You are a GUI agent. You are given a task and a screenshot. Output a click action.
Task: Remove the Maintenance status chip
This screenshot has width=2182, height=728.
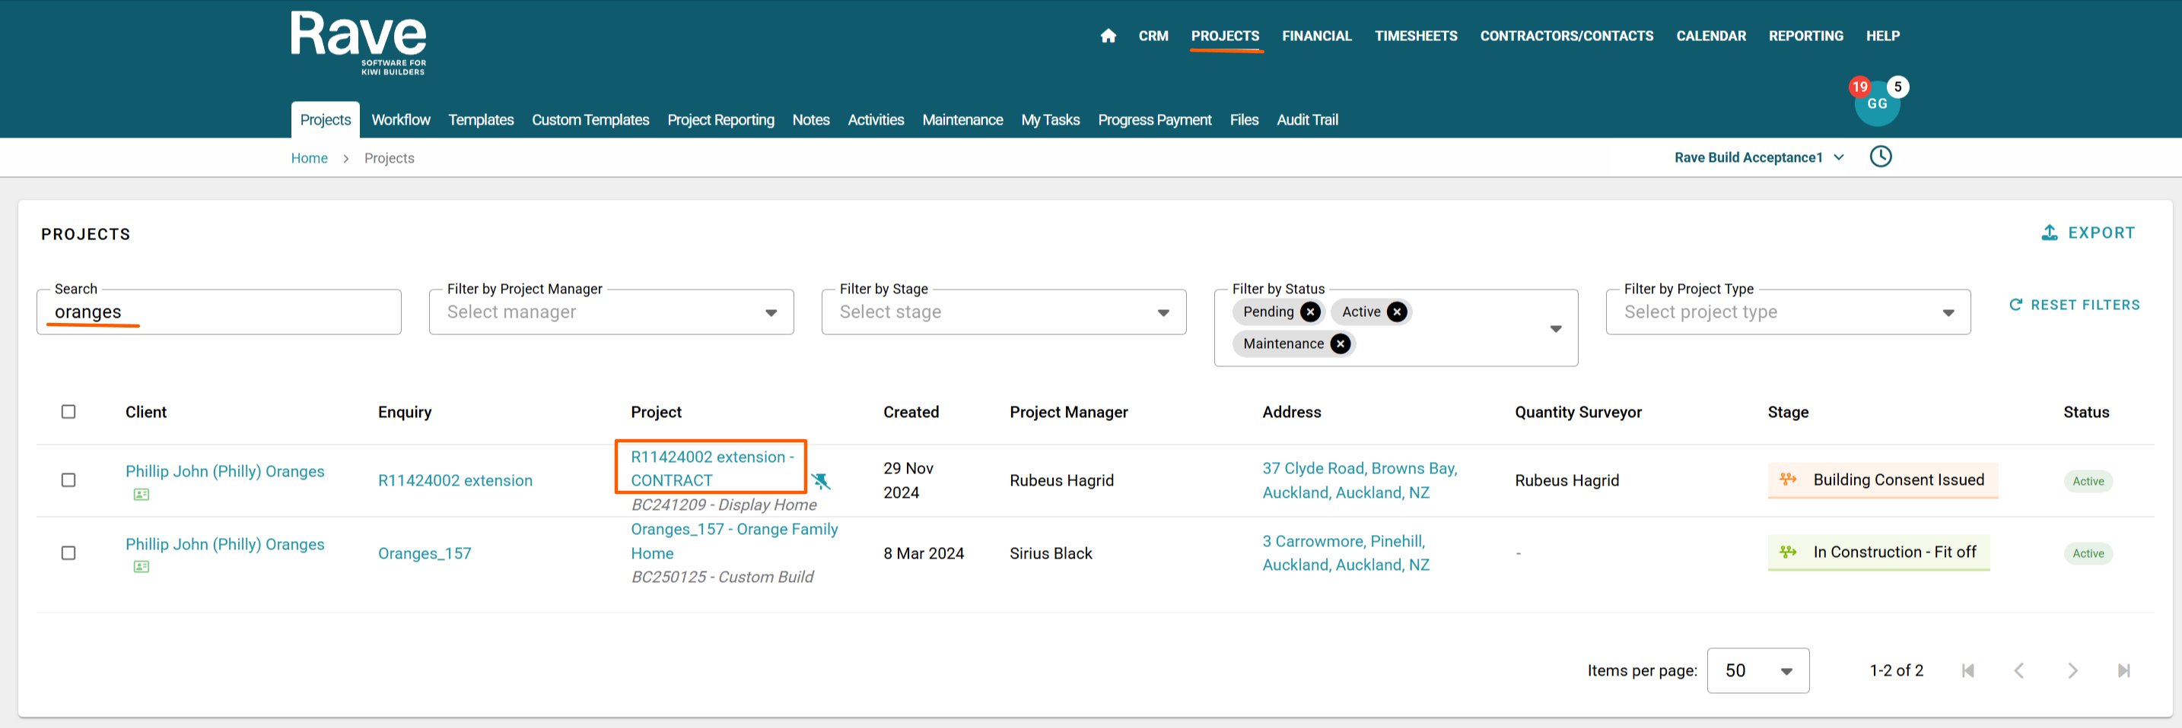click(x=1339, y=343)
